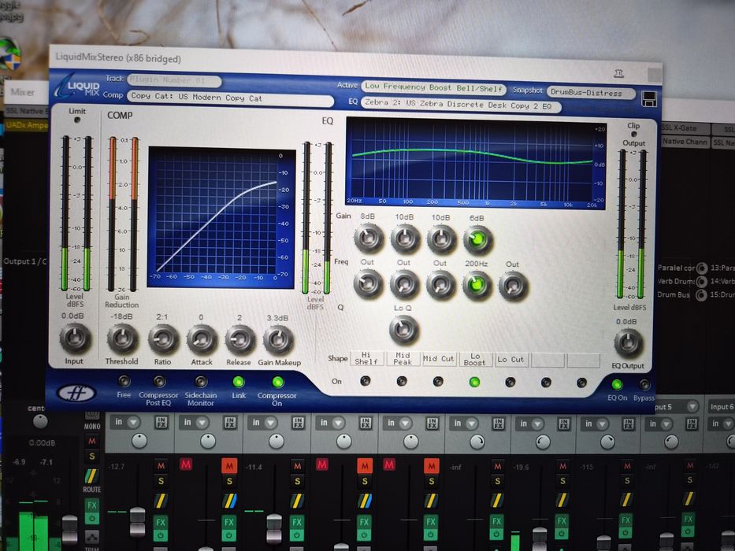735x551 pixels.
Task: Toggle Sidechain Monitor
Action: coord(201,382)
